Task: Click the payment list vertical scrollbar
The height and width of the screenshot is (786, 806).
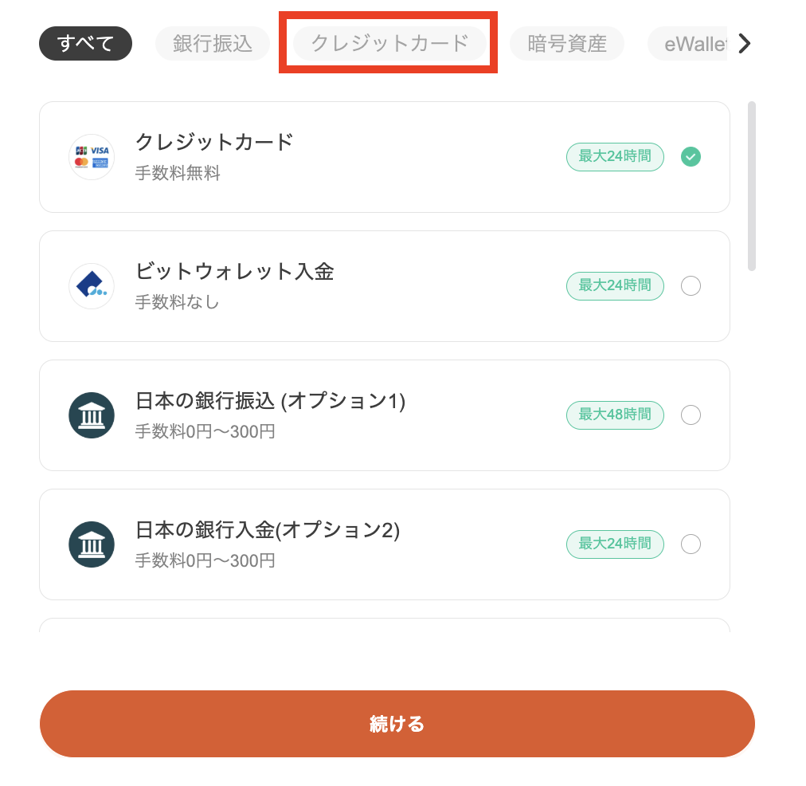Action: [752, 187]
